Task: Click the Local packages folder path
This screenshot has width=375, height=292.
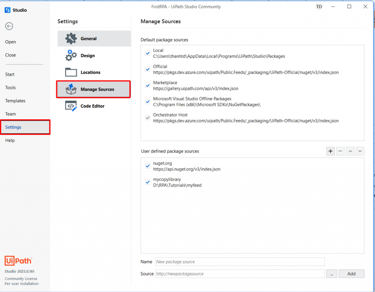Action: pos(219,56)
